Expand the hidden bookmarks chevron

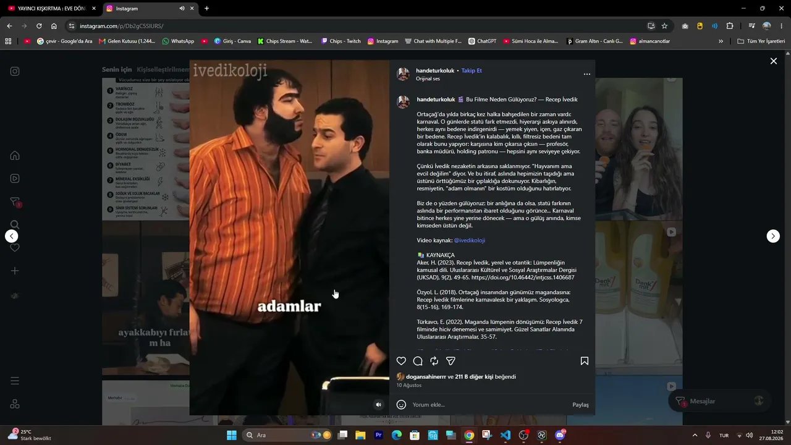pos(721,41)
